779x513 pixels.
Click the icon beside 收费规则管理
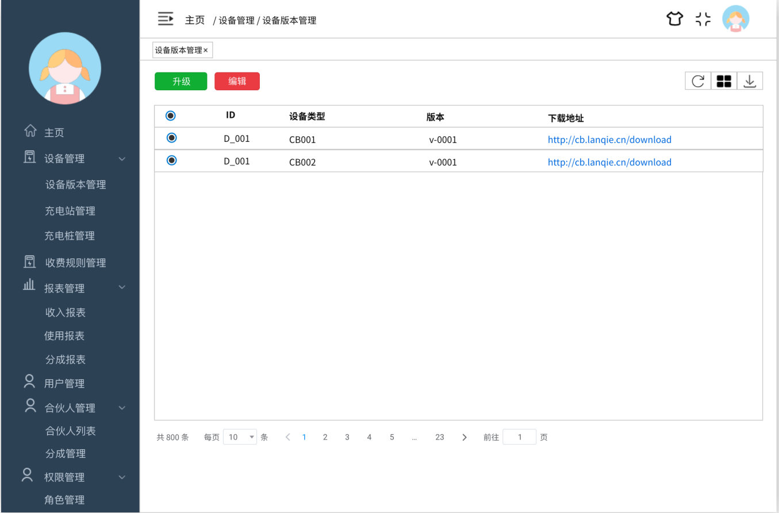[29, 262]
